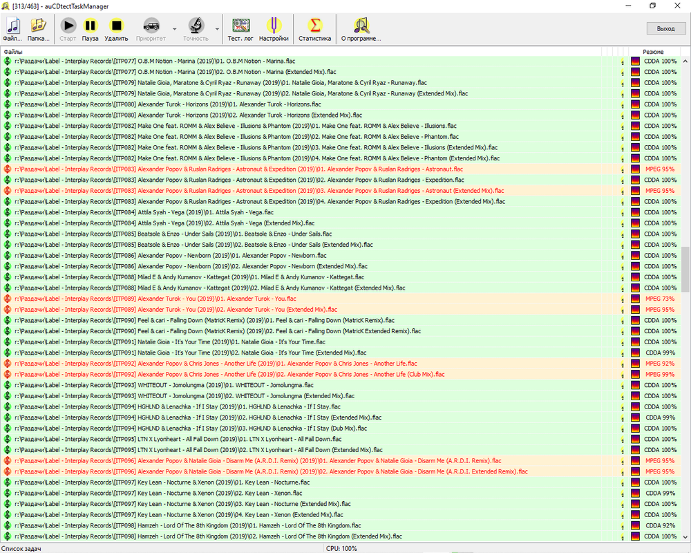The height and width of the screenshot is (553, 691).
Task: Click spectrum icon for Xenon.flac row
Action: [x=635, y=494]
